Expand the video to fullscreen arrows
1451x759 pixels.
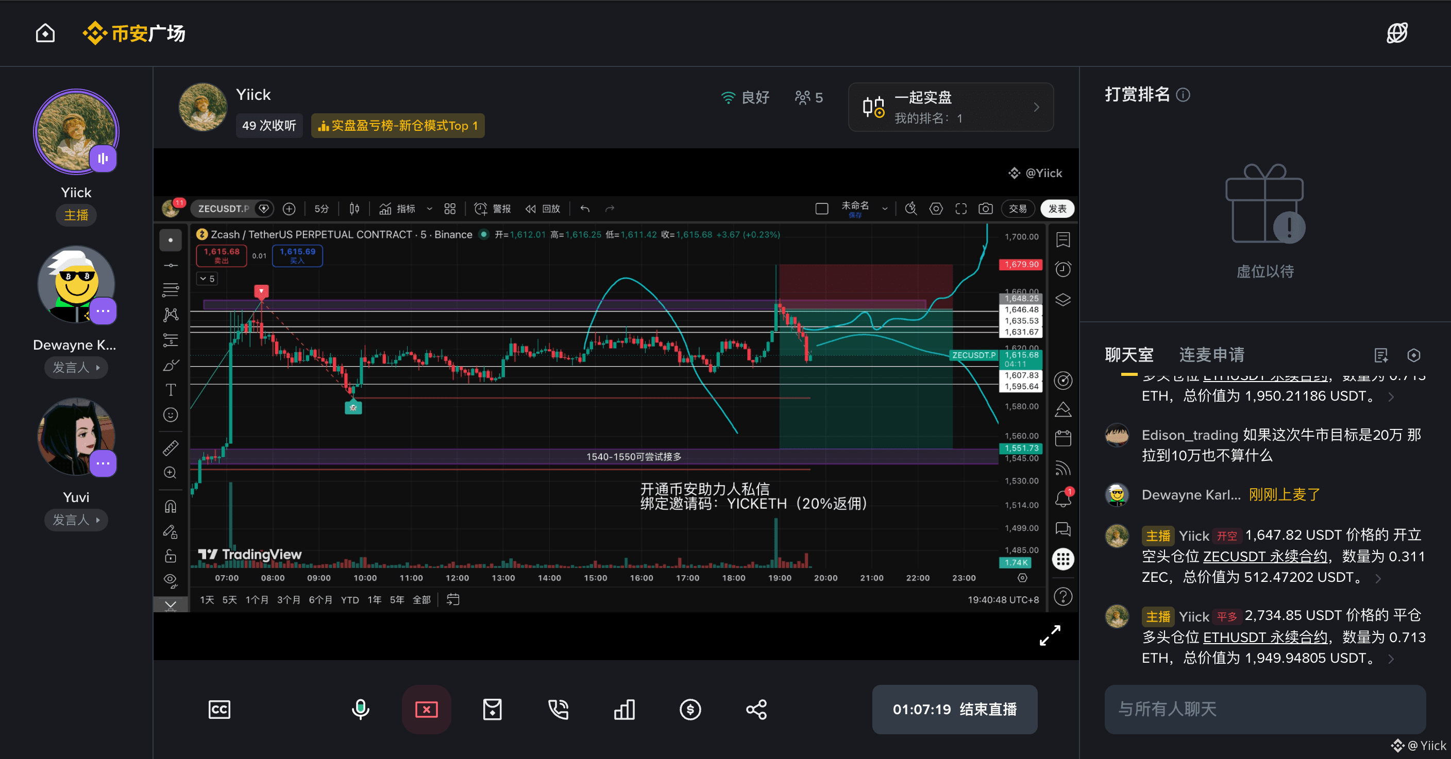click(1050, 635)
